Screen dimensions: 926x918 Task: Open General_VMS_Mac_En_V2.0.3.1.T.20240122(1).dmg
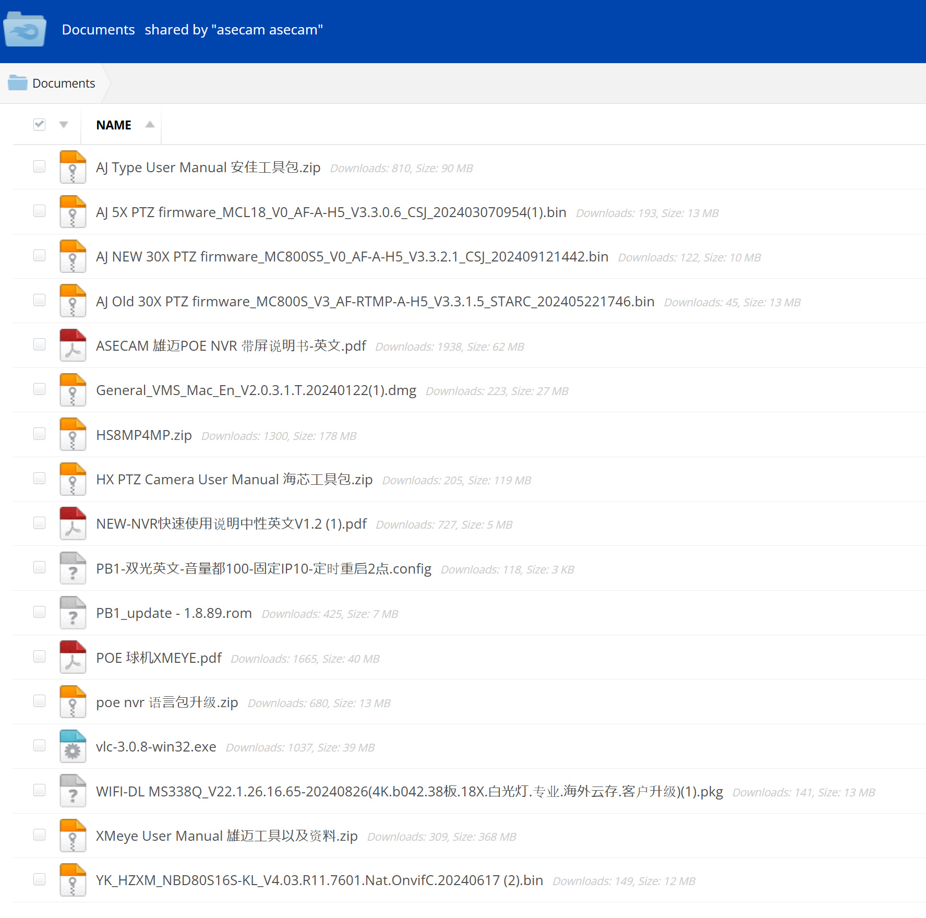pos(256,390)
